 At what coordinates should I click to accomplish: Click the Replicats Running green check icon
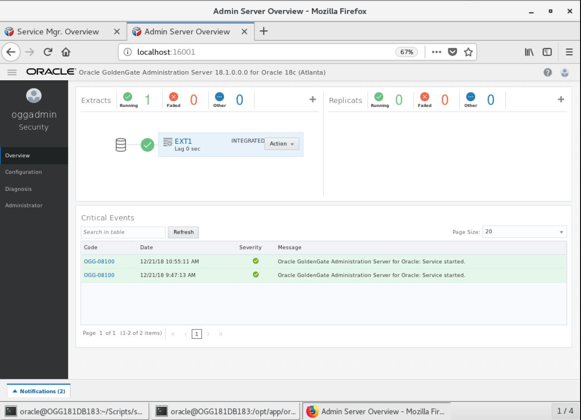(x=379, y=97)
